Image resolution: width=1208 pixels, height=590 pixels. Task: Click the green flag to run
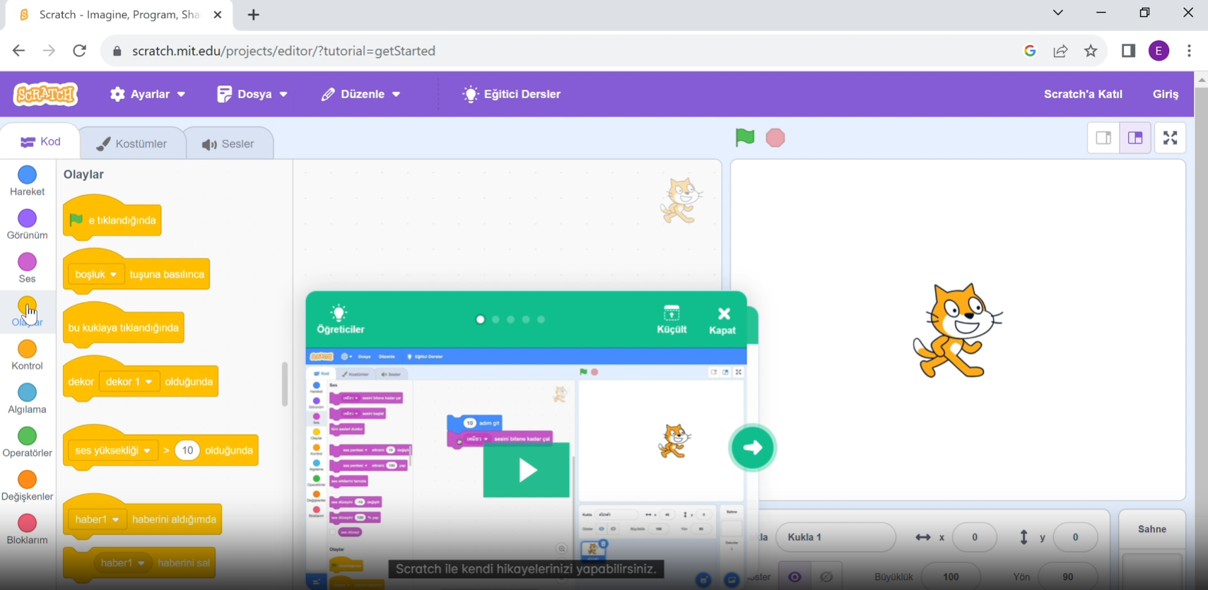(x=744, y=138)
